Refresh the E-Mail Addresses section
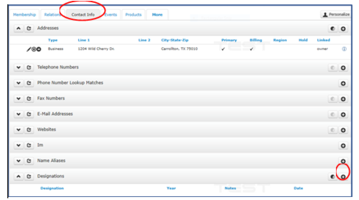 click(29, 114)
